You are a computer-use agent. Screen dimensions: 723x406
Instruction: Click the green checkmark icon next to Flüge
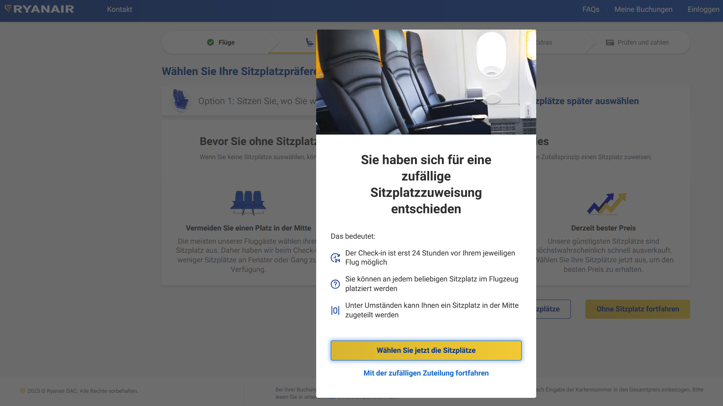tap(210, 42)
